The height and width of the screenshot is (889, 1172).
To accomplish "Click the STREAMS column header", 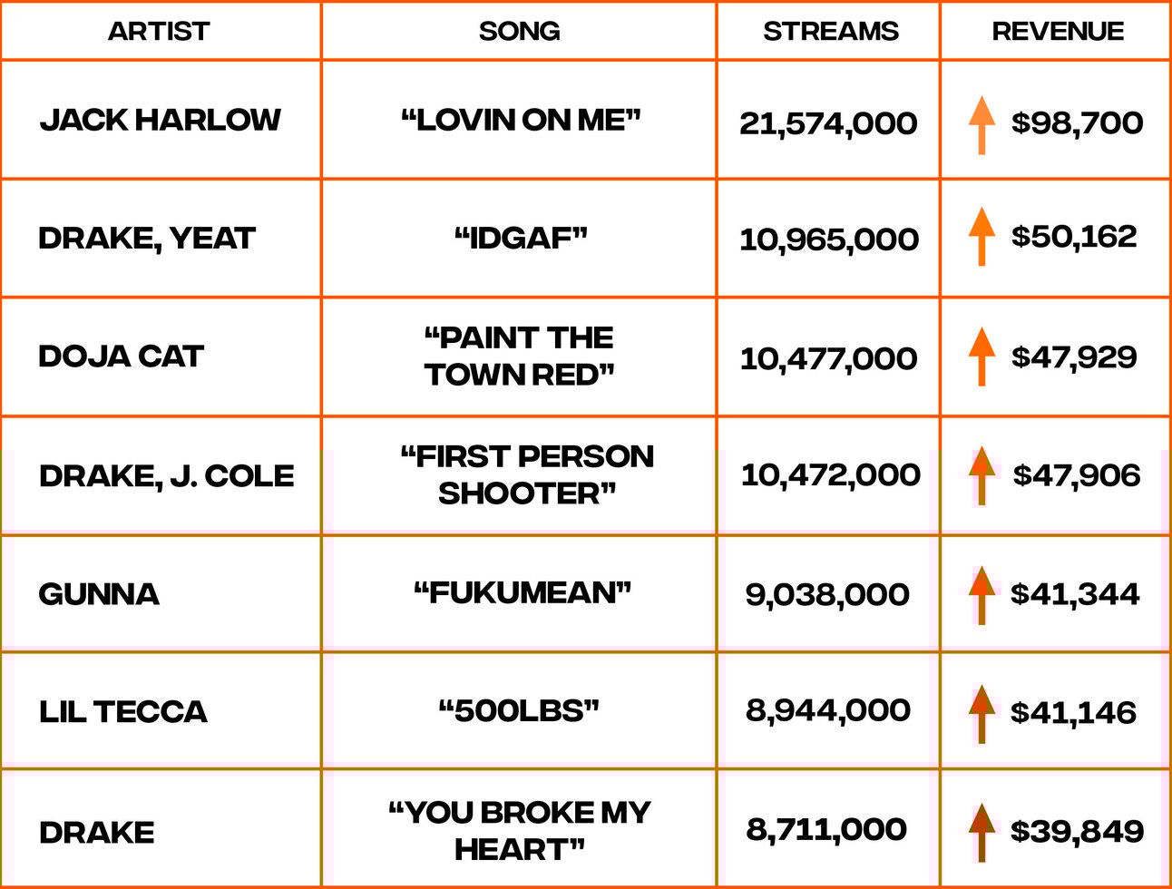I will [x=830, y=31].
